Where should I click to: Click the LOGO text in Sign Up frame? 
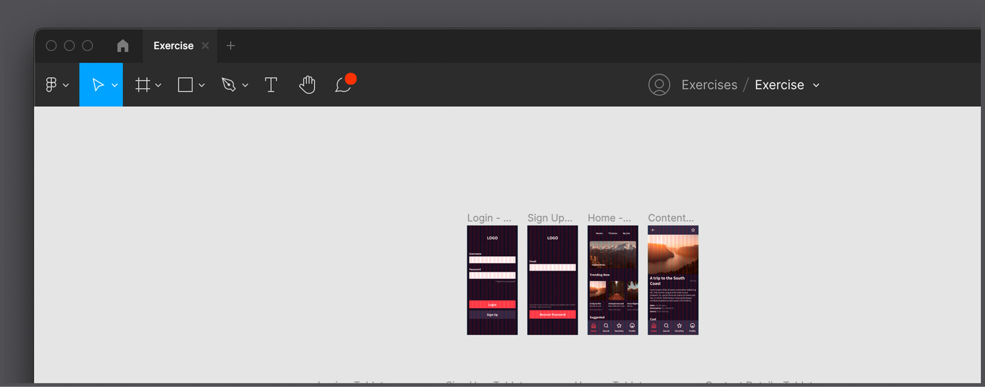tap(553, 238)
